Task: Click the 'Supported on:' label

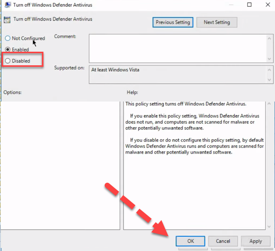Action: click(69, 68)
